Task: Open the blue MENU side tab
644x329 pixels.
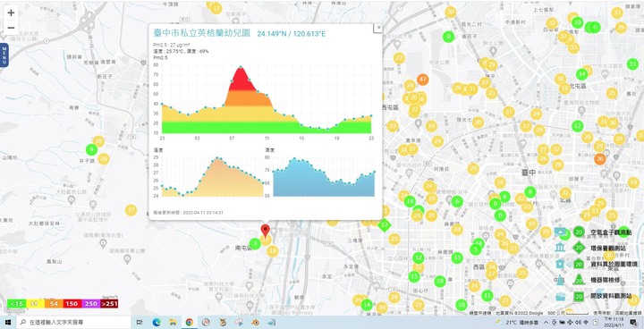Action: (x=4, y=55)
